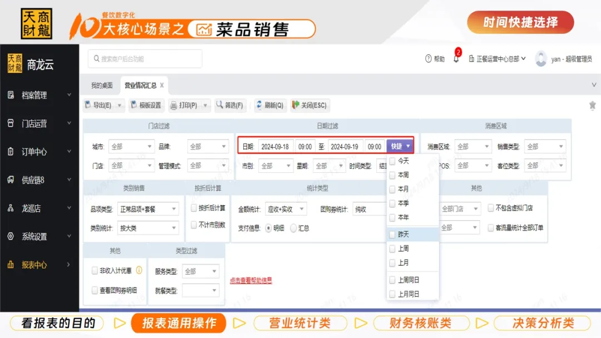
Task: Click the start date field 2024-09-18
Action: (275, 147)
